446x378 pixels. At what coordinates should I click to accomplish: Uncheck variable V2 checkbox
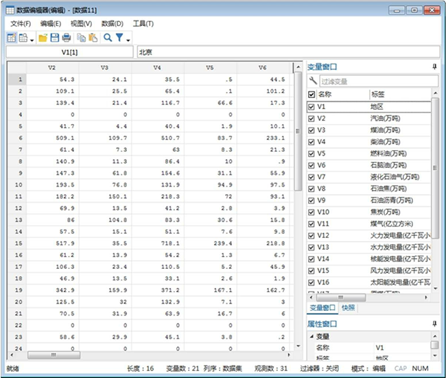[312, 119]
